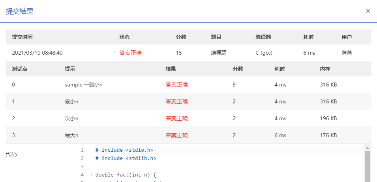Click the 状态 column header
This screenshot has height=182, width=377.
coord(124,37)
